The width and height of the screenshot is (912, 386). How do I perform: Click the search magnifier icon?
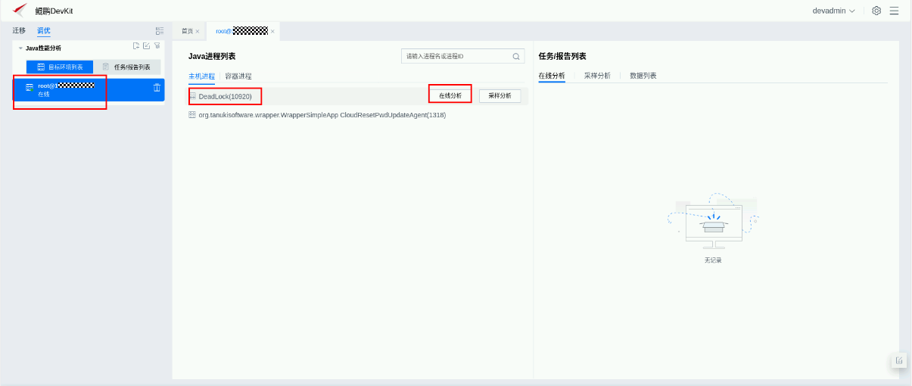(x=516, y=56)
